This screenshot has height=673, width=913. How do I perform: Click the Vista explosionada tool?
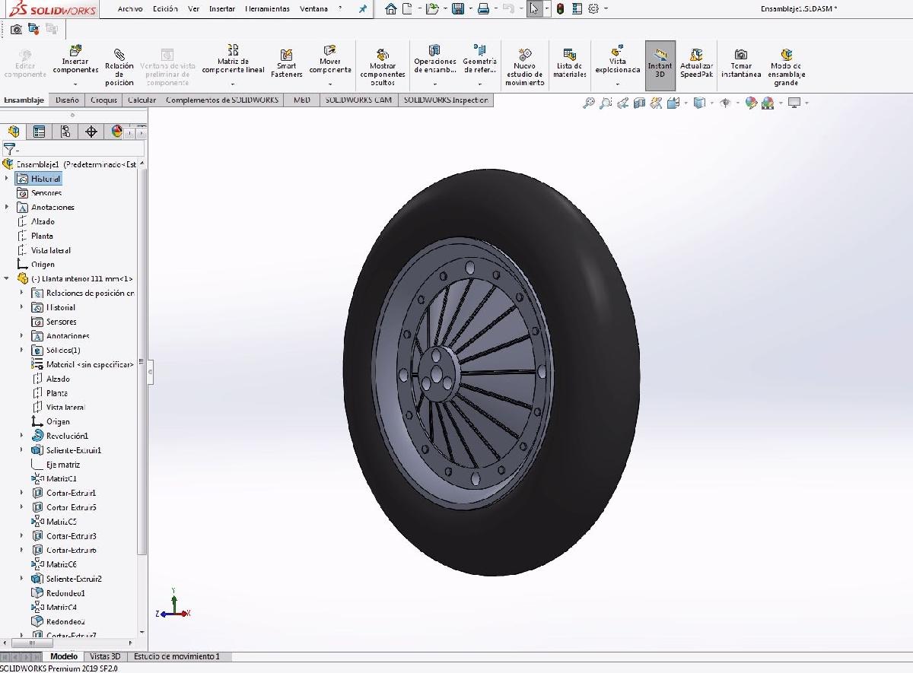(618, 59)
